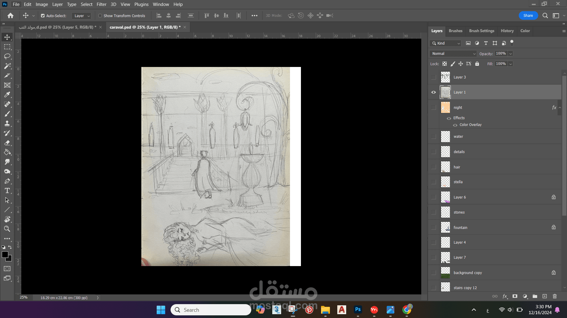This screenshot has height=318, width=567.
Task: Open the Filter menu
Action: (x=101, y=4)
